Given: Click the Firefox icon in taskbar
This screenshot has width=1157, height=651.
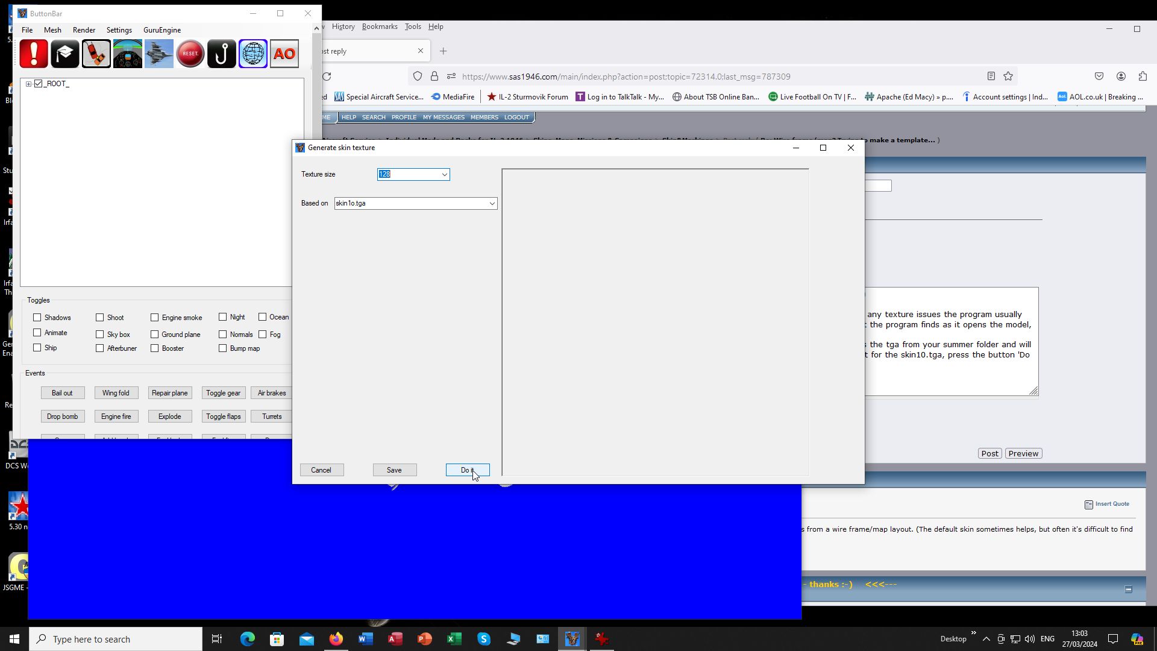Looking at the screenshot, I should (336, 639).
